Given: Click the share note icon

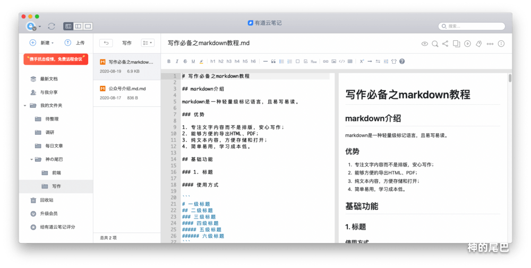Looking at the screenshot, I should coord(445,44).
